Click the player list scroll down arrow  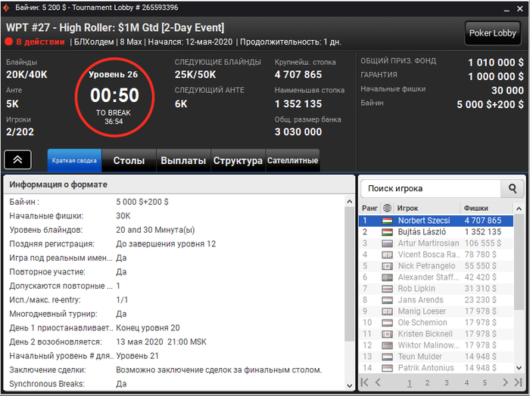(519, 368)
